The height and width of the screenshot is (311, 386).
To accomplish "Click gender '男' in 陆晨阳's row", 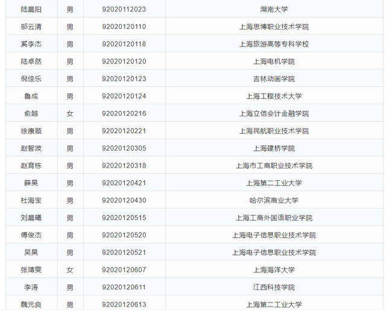I will 70,10.
